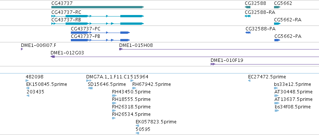
Task: Select the AT13637.5prime EST glyph
Action: [277, 103]
